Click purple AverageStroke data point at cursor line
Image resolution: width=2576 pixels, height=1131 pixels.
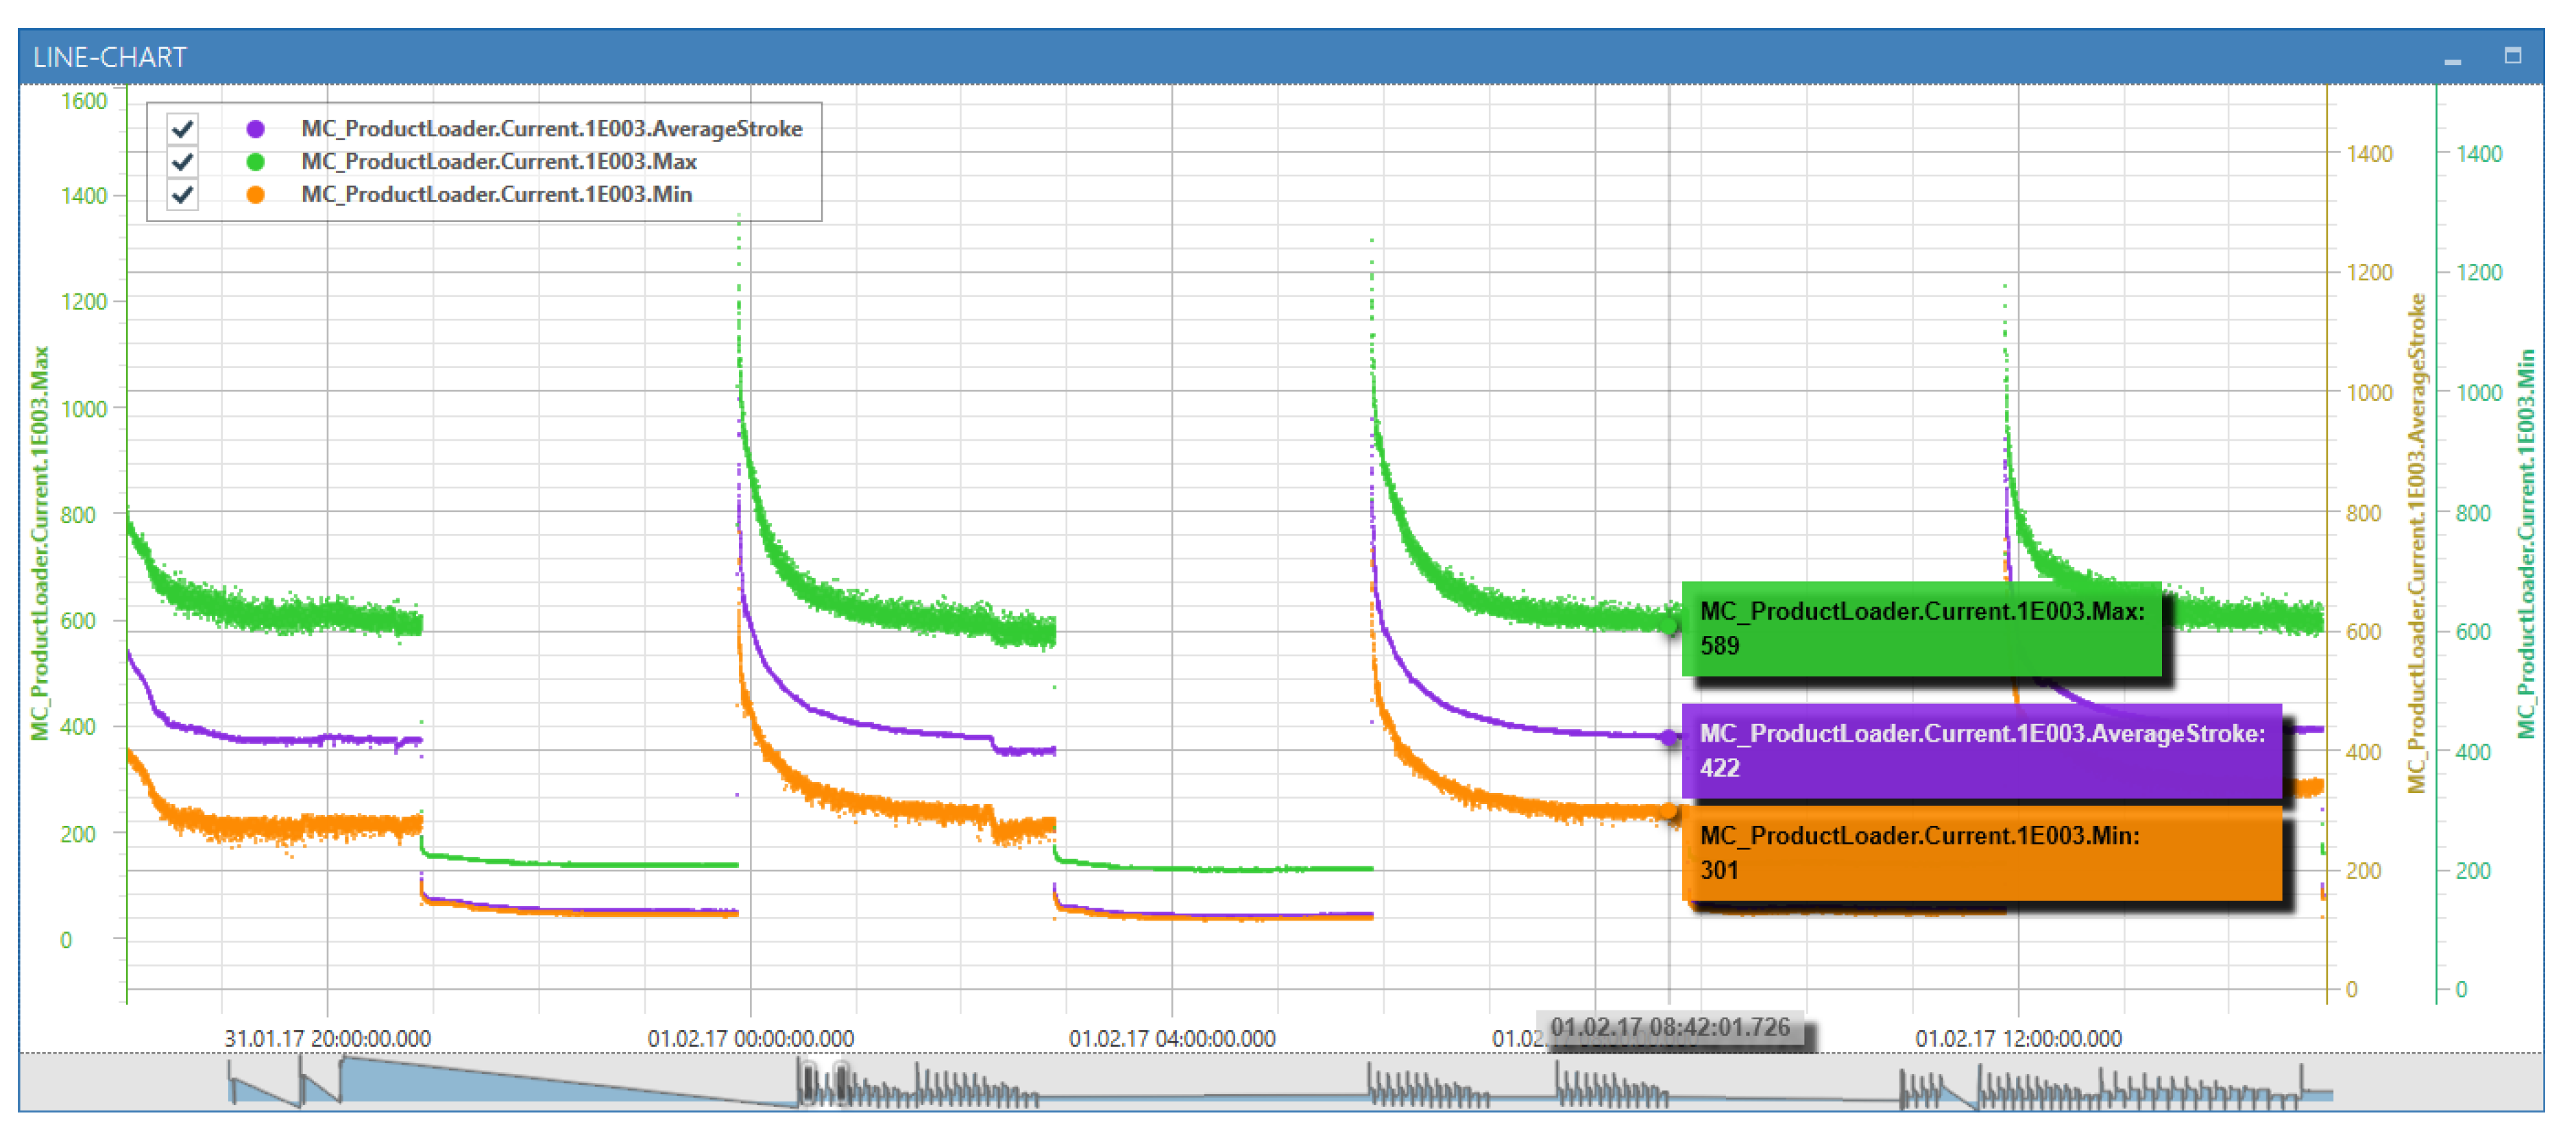point(1669,737)
